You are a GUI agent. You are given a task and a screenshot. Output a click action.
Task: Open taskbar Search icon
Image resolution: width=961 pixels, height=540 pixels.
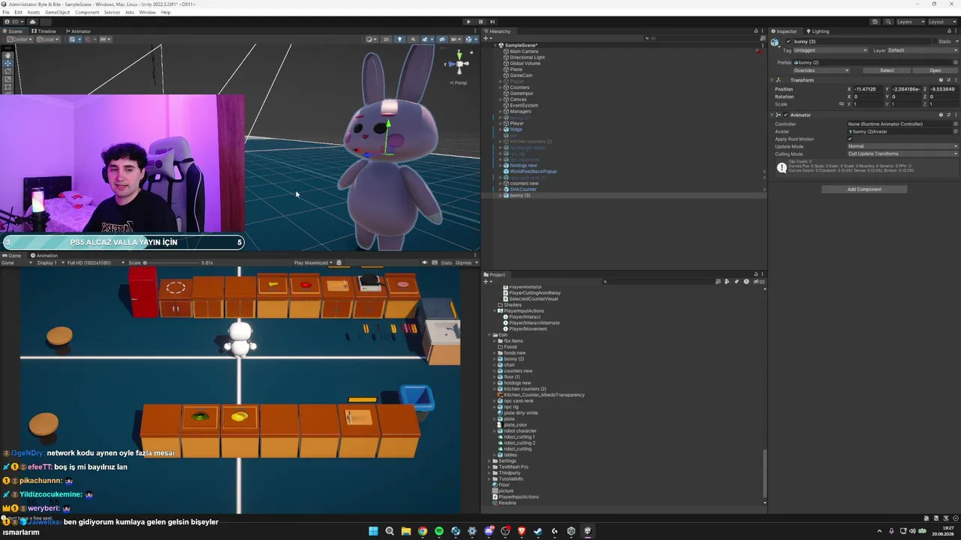(390, 531)
